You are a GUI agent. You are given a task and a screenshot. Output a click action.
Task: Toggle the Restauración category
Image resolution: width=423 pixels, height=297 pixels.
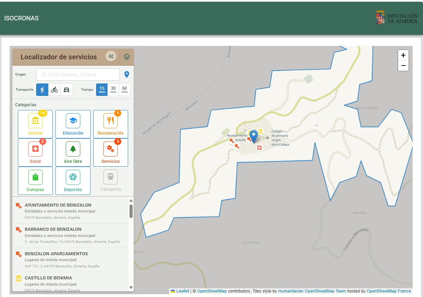click(111, 124)
